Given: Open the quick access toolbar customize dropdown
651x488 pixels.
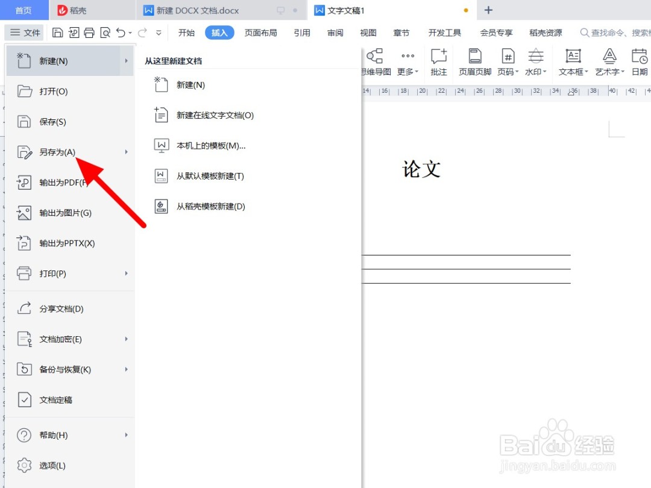Looking at the screenshot, I should [159, 33].
